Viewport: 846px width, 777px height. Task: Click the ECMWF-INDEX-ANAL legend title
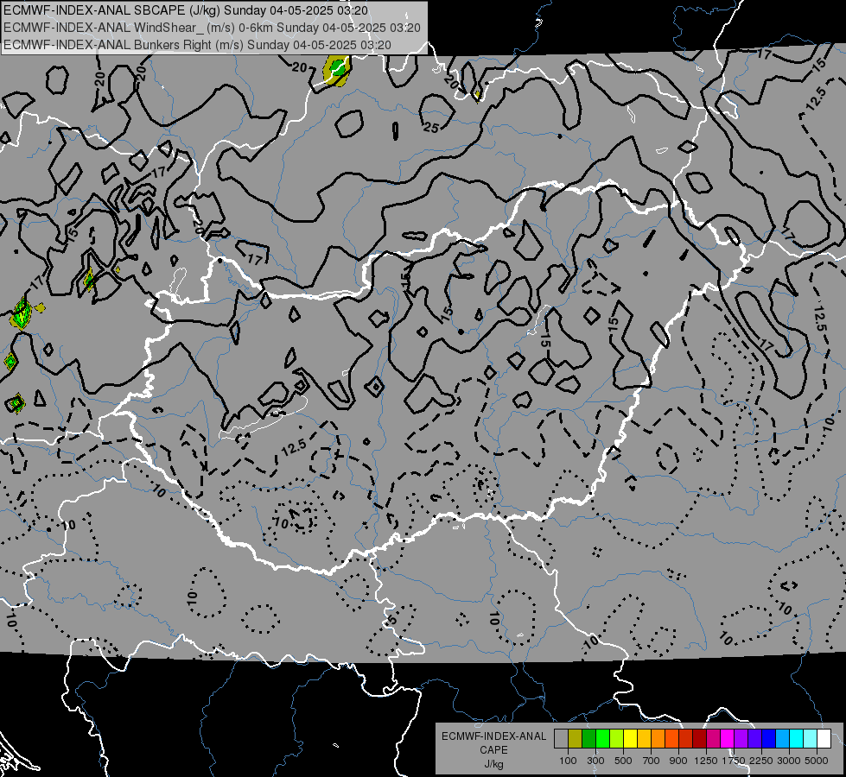(493, 736)
